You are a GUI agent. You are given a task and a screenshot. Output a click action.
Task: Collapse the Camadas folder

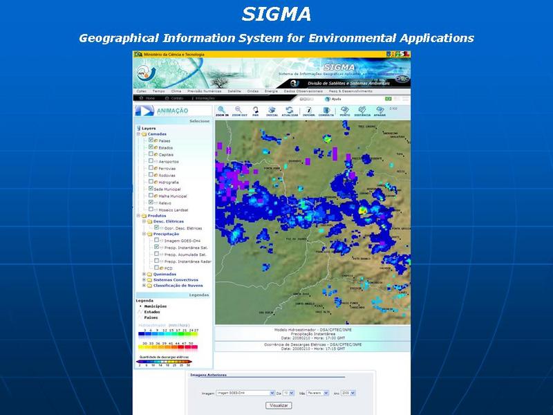point(139,134)
